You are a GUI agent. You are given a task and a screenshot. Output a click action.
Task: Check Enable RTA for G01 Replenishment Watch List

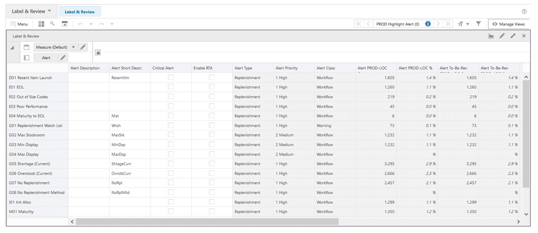pyautogui.click(x=212, y=126)
